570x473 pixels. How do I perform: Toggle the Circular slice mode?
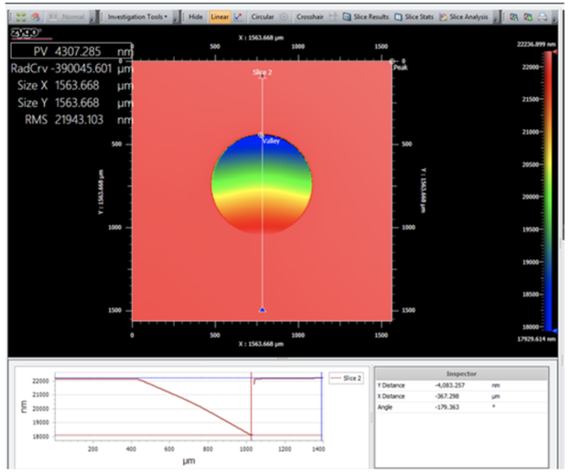263,16
